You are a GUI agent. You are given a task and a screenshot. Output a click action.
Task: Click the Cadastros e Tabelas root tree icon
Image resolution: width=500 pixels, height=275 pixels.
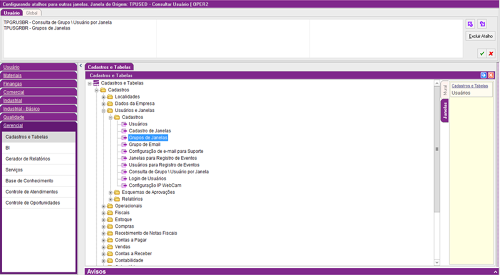point(96,83)
